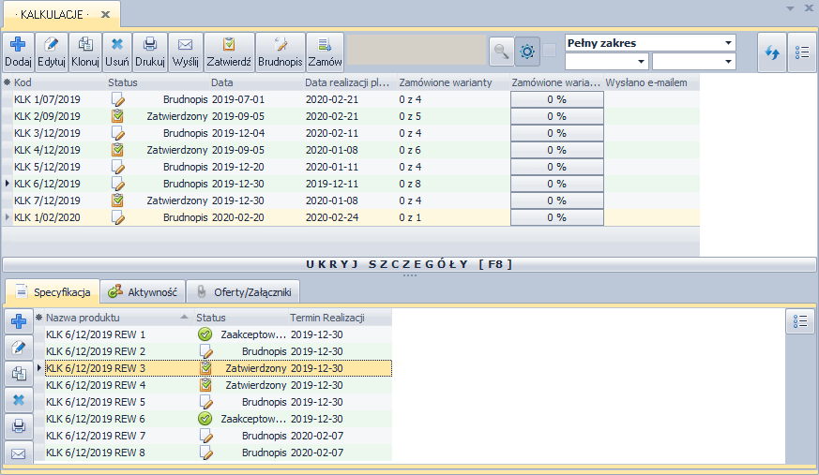The height and width of the screenshot is (475, 819).
Task: Click the Klonuj toolbar button
Action: [85, 52]
